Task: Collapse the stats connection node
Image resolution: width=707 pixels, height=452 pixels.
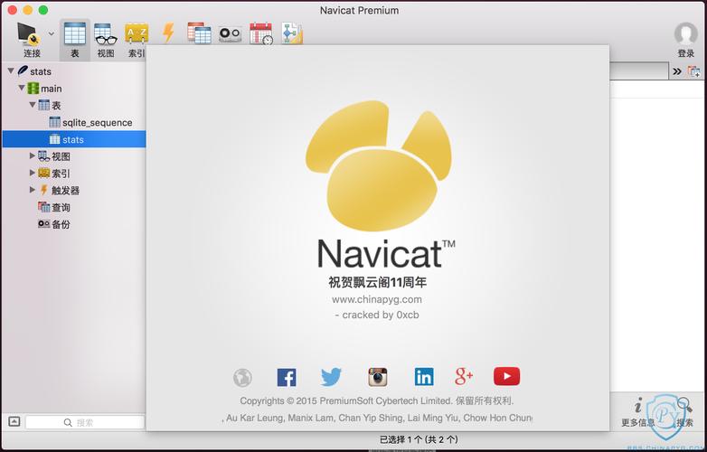Action: (x=11, y=71)
